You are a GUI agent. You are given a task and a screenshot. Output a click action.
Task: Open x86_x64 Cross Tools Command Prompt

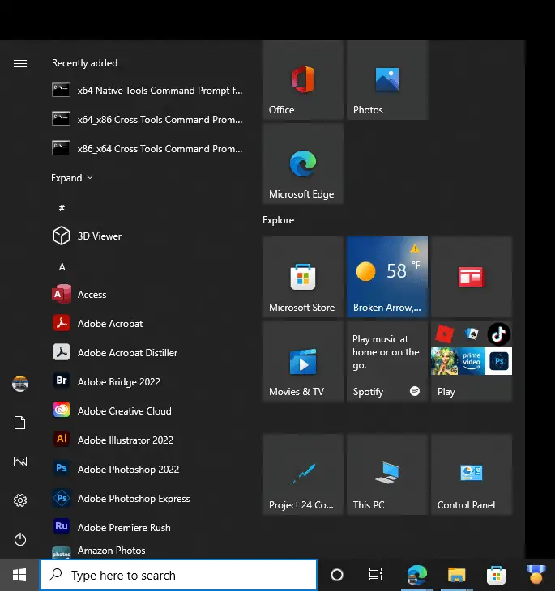point(149,148)
